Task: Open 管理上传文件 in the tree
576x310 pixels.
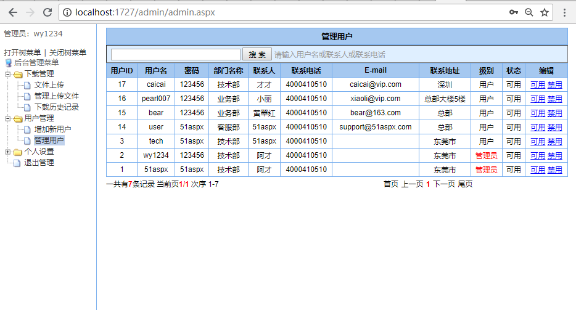Action: point(57,96)
